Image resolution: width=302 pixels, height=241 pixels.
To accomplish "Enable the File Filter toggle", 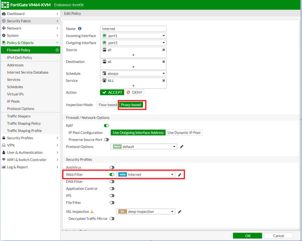I will tap(112, 203).
